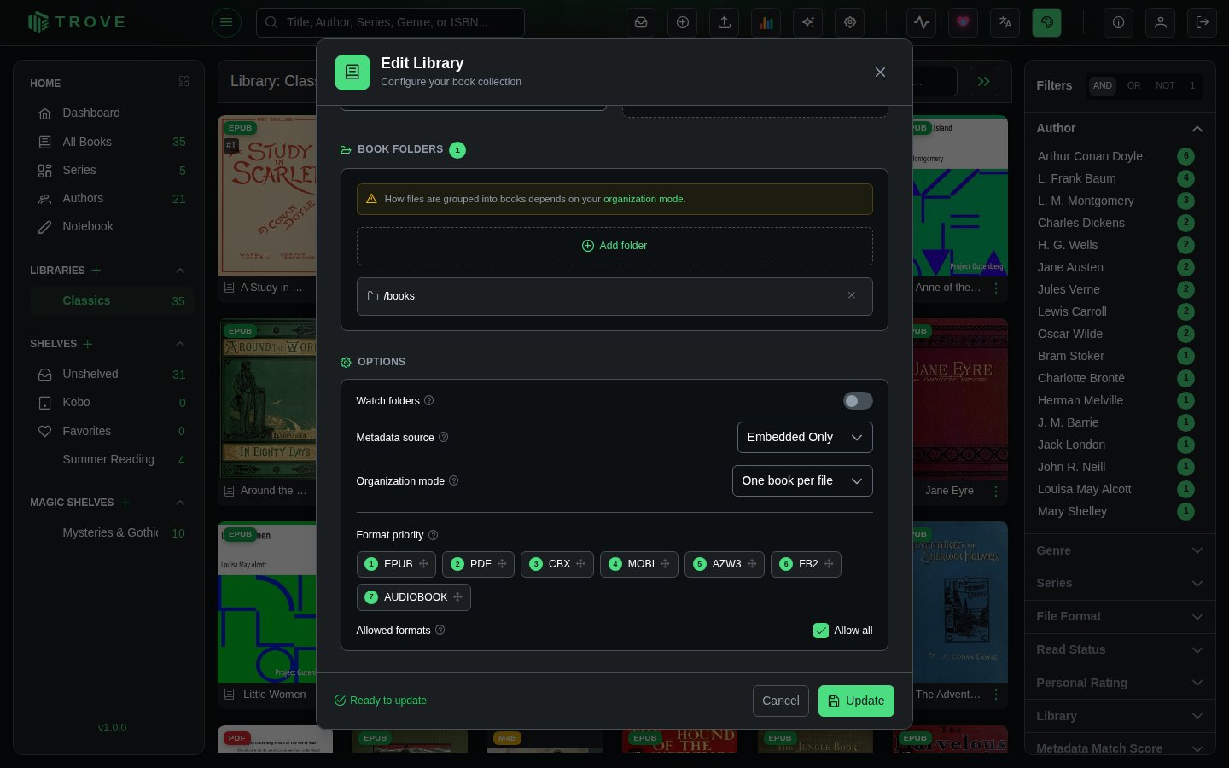Open the bar chart statistics icon
This screenshot has height=768, width=1229.
(766, 22)
